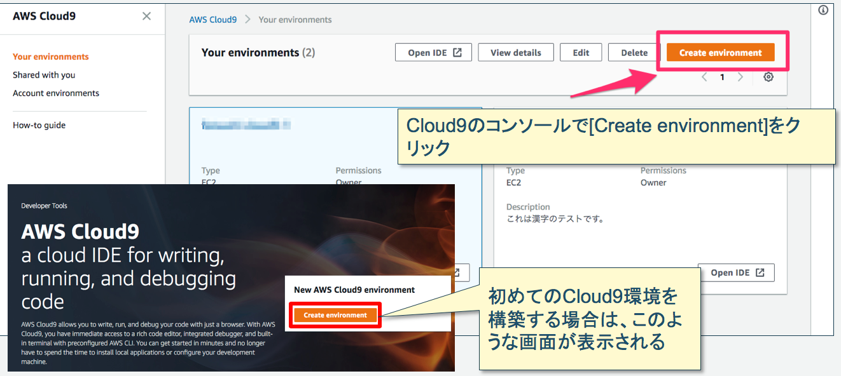Select Your environments in the sidebar
The height and width of the screenshot is (376, 841).
[51, 57]
